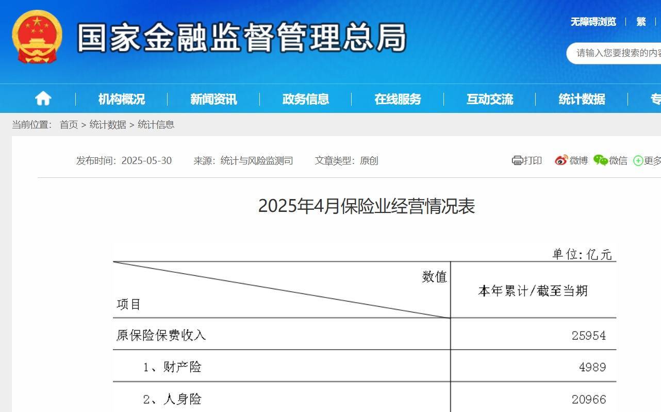This screenshot has width=661, height=412.
Task: Click the green plus more-sharing icon
Action: click(x=638, y=160)
